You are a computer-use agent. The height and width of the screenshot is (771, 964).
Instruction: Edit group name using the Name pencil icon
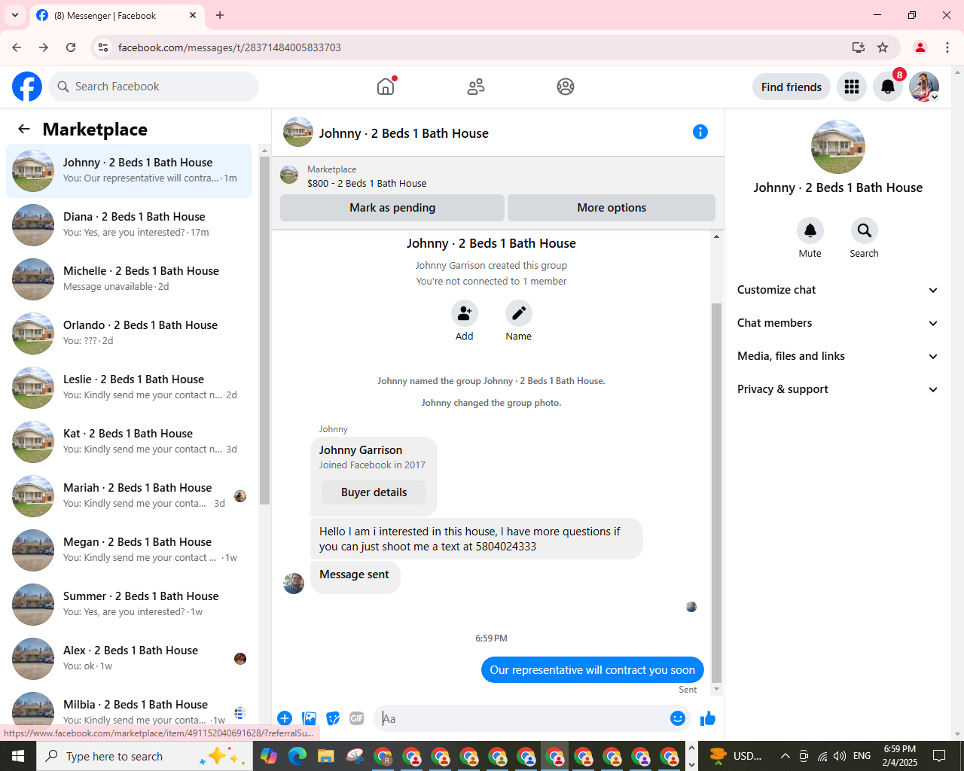[519, 313]
